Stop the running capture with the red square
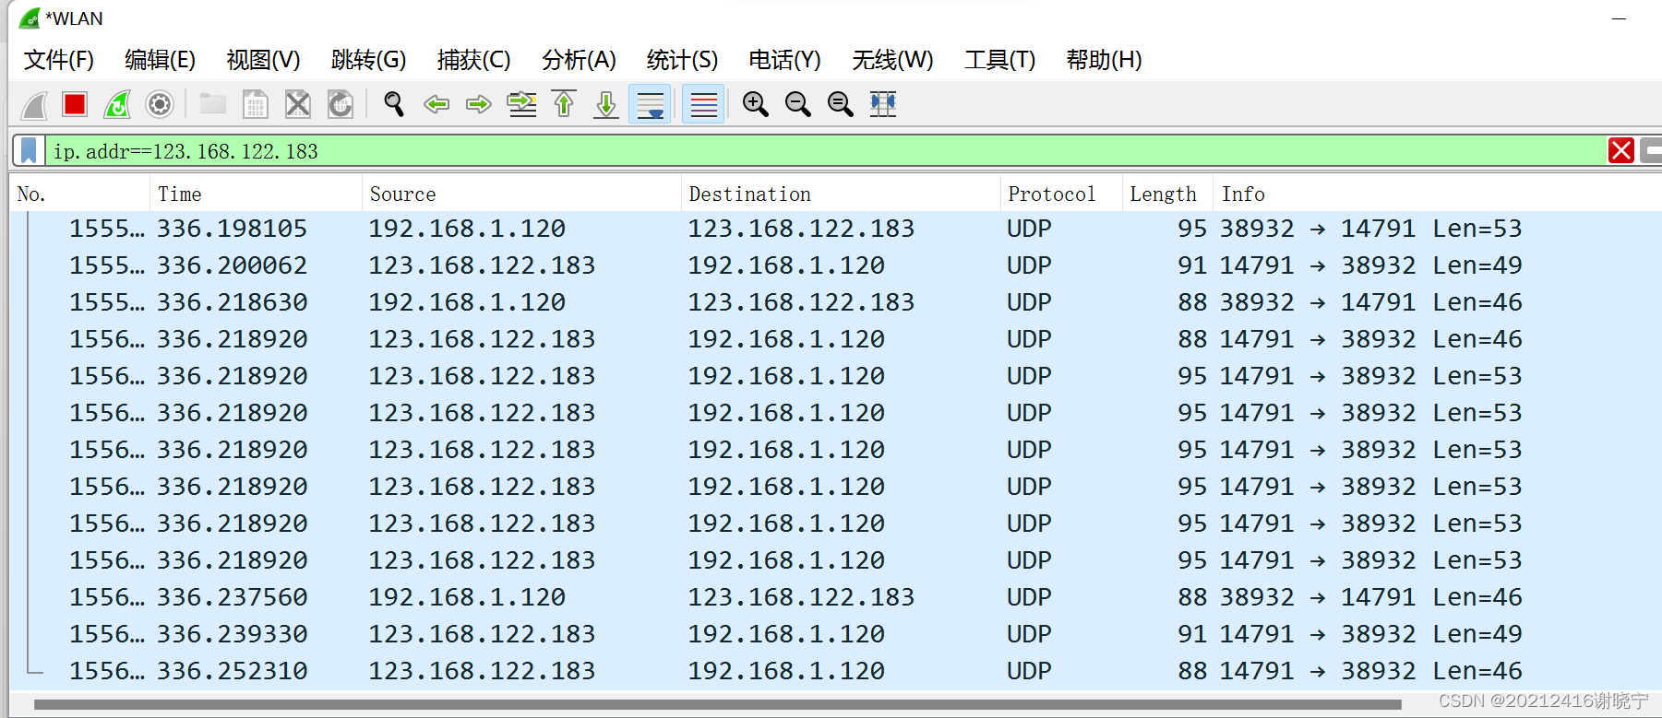Screen dimensions: 1662x718 (x=75, y=104)
